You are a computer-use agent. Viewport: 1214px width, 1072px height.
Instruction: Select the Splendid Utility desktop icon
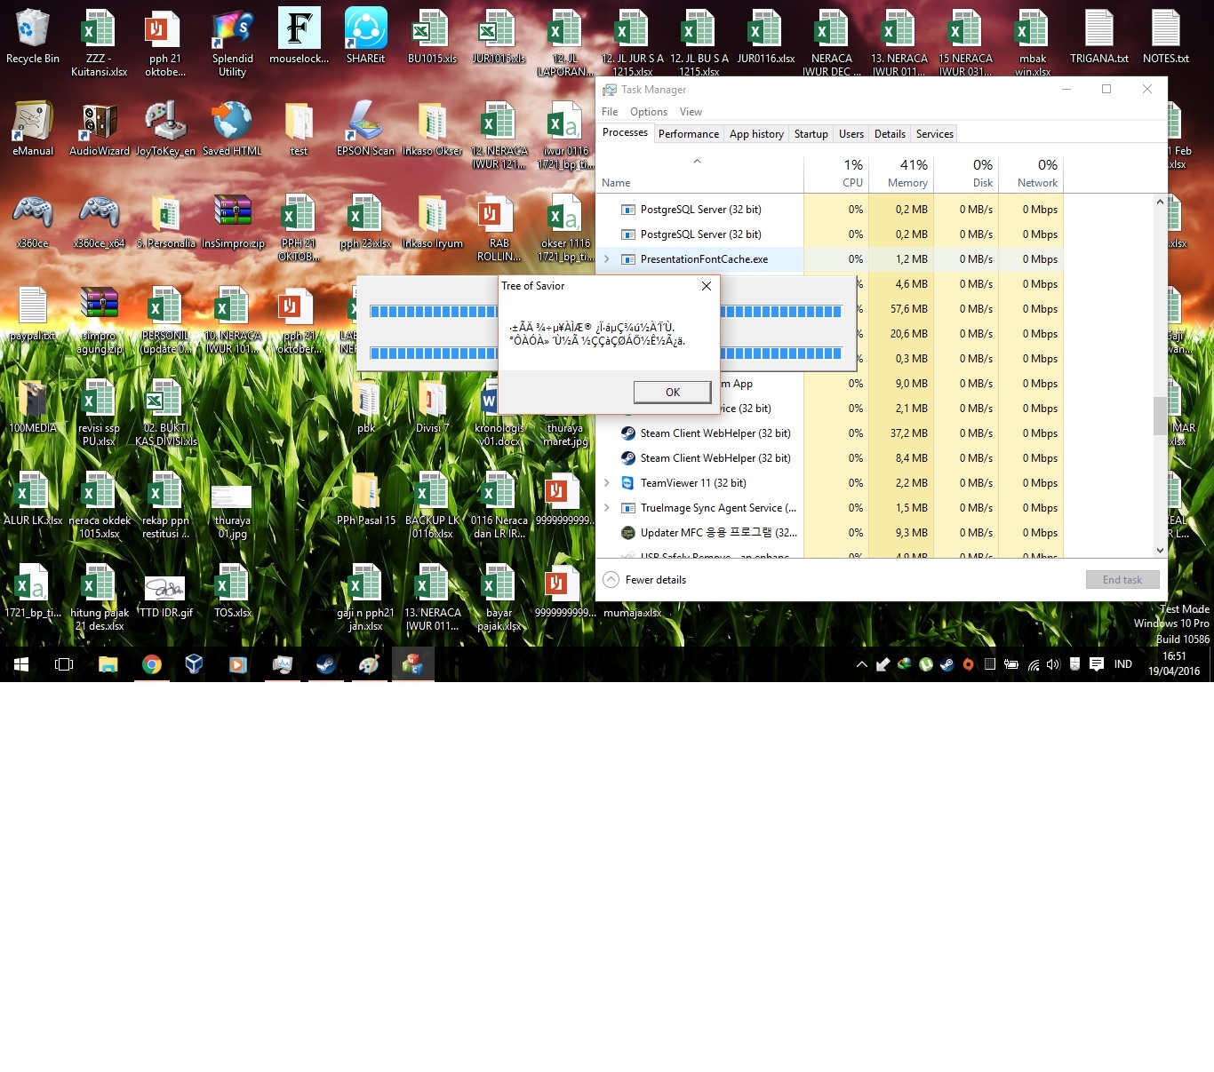tap(232, 40)
